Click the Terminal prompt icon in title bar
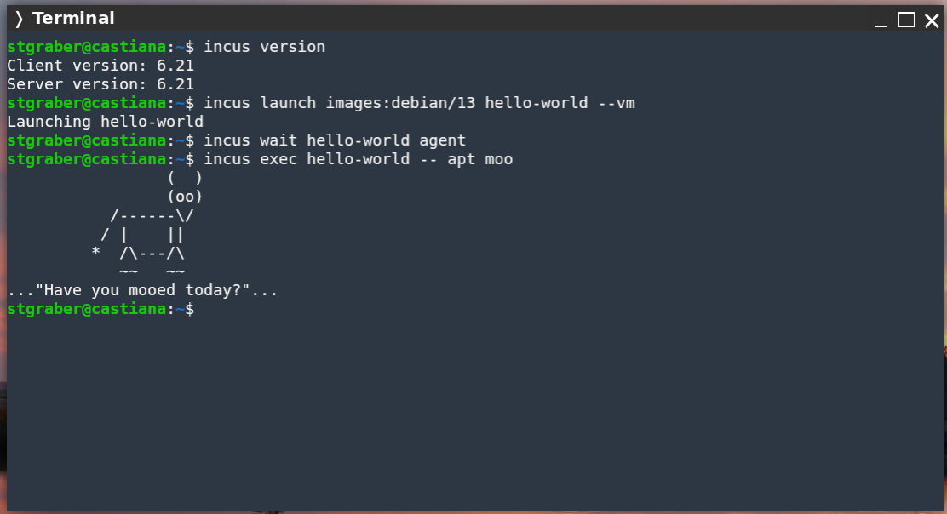This screenshot has width=947, height=514. [19, 19]
